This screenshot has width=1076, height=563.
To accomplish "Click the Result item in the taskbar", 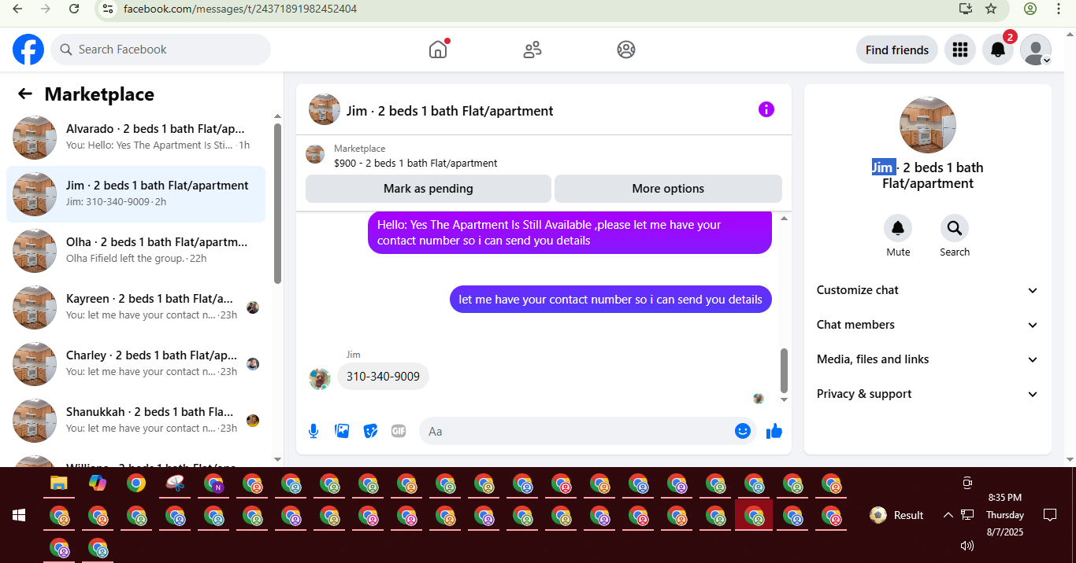I will click(897, 515).
